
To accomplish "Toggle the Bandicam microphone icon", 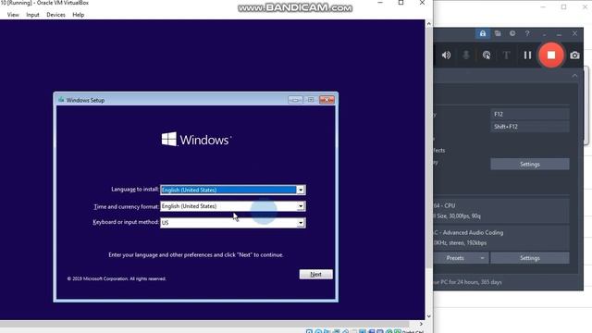I will (466, 55).
